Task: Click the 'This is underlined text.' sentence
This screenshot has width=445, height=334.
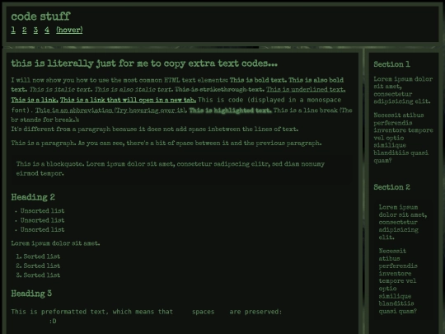Action: [306, 89]
